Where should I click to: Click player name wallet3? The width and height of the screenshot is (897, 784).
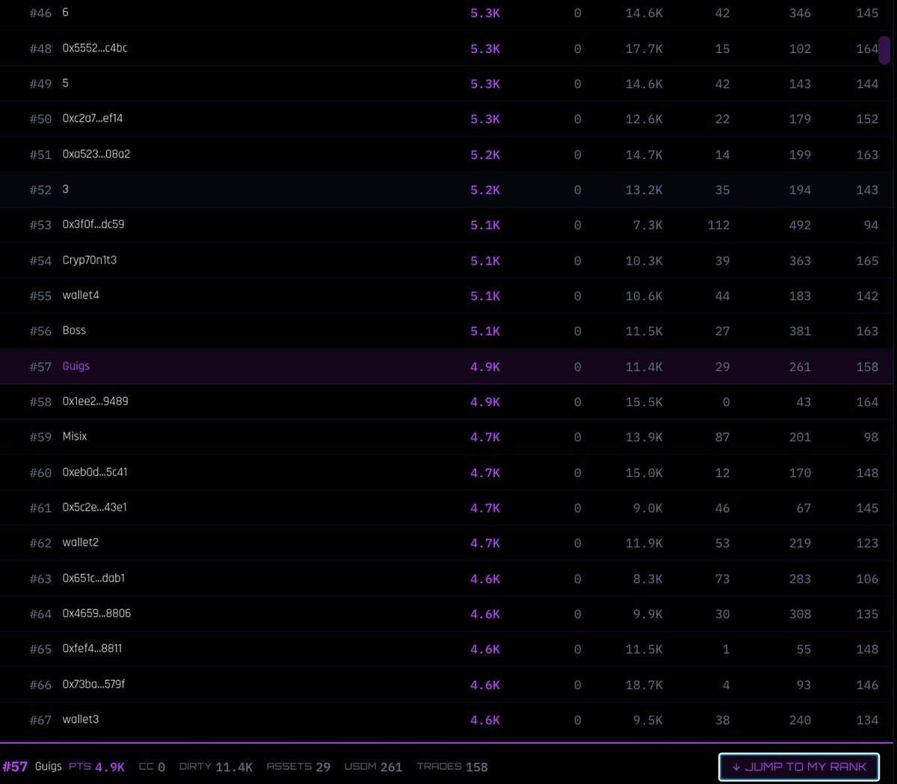(x=81, y=719)
